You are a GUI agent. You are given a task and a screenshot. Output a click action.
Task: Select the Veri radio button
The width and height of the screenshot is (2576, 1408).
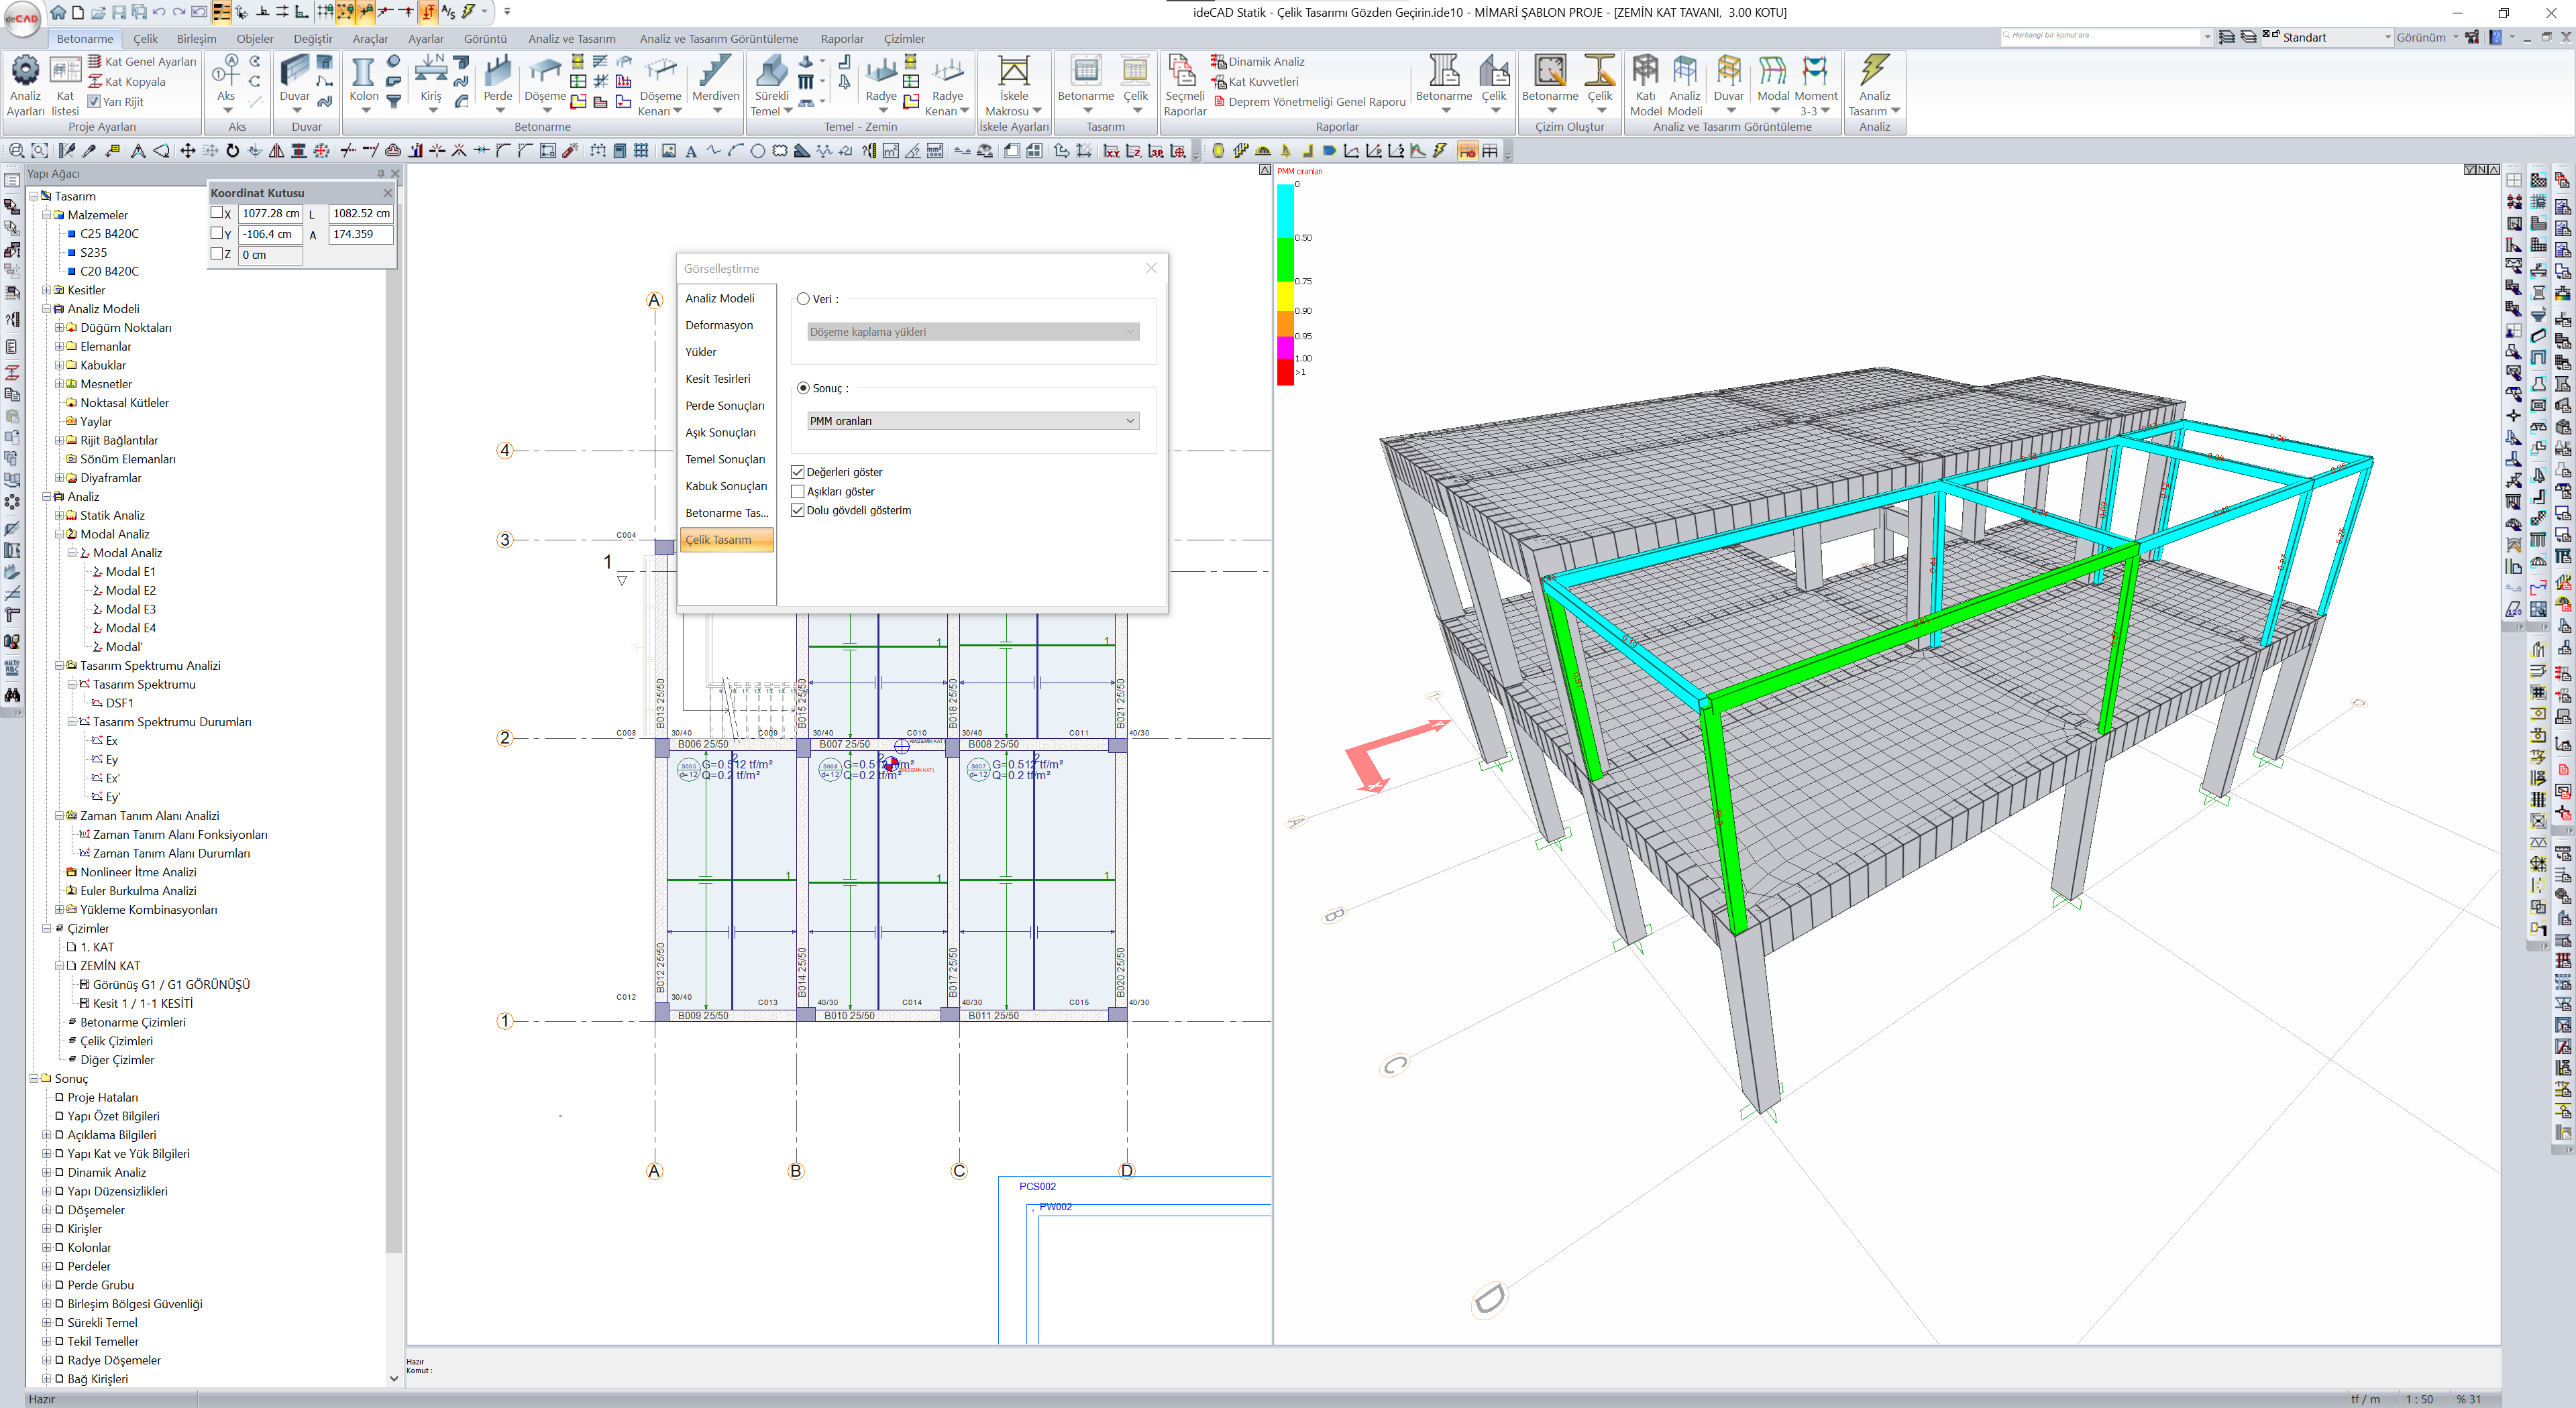click(803, 299)
